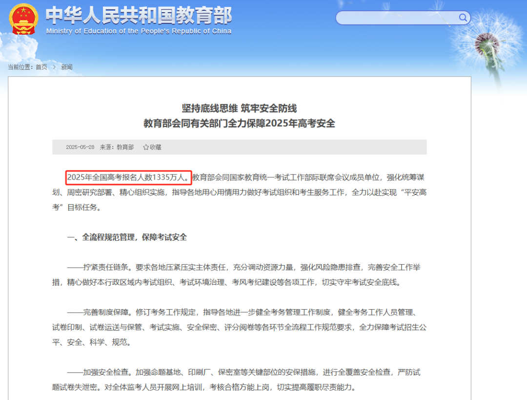Focus the search input field in header

403,18
